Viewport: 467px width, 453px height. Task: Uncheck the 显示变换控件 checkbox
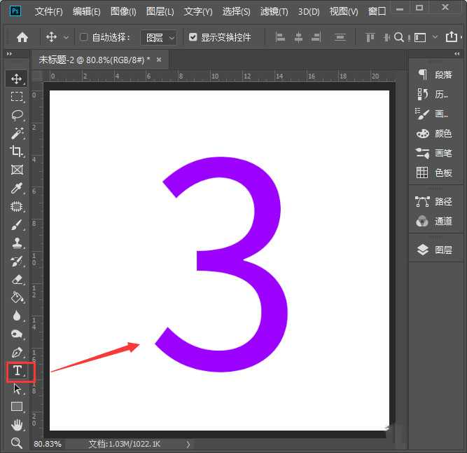tap(193, 37)
